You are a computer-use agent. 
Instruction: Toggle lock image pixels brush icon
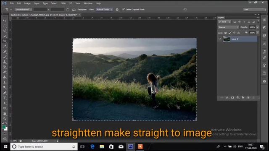click(230, 33)
